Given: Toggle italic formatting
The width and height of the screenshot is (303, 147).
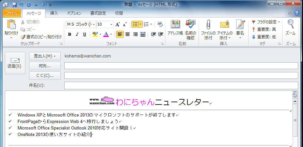Looking at the screenshot, I should click(x=77, y=34).
